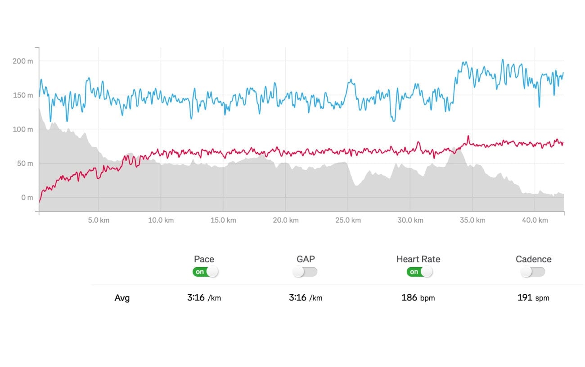The image size is (585, 367).
Task: Click the 30.0 km x-axis label
Action: tap(411, 221)
